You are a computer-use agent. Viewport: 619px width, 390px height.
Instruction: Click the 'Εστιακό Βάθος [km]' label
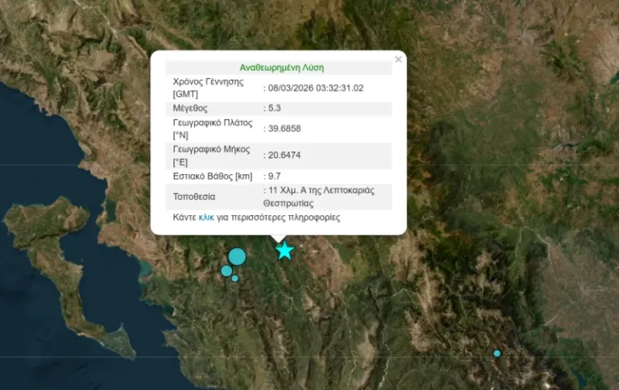[x=213, y=176]
